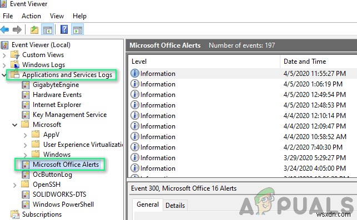
Task: Open the Action menu
Action: pyautogui.click(x=31, y=16)
